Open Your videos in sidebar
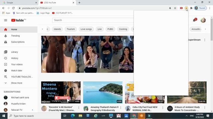 19,64
